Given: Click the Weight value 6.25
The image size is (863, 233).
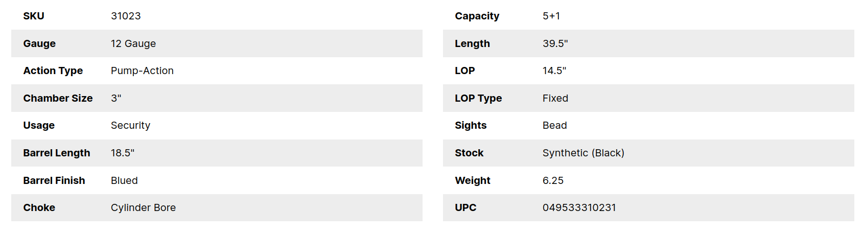Looking at the screenshot, I should (553, 180).
